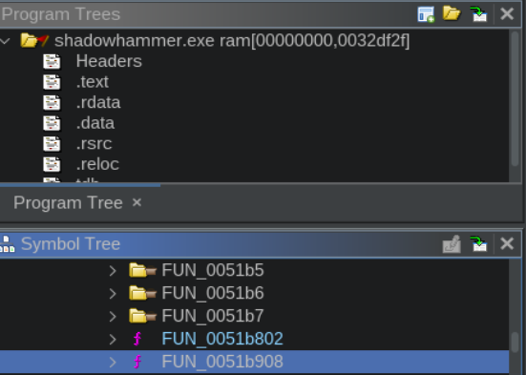
Task: Create a new default tree view in Program Trees
Action: click(426, 14)
